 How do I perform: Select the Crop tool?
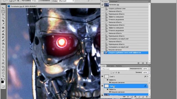(x=3, y=21)
